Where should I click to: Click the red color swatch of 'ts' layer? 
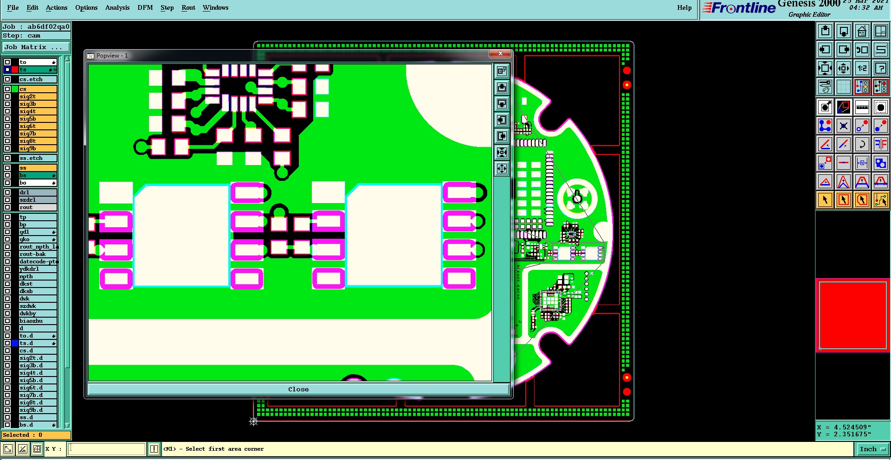tap(15, 70)
